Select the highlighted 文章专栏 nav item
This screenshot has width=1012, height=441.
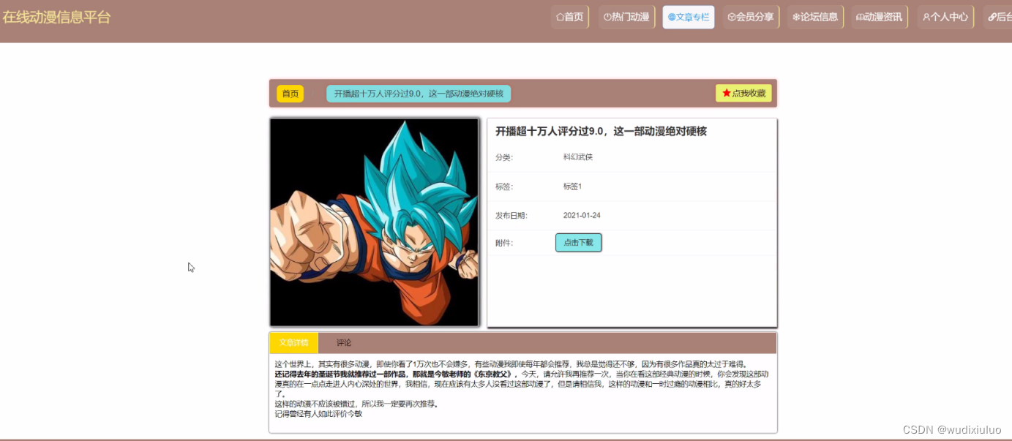pyautogui.click(x=689, y=17)
